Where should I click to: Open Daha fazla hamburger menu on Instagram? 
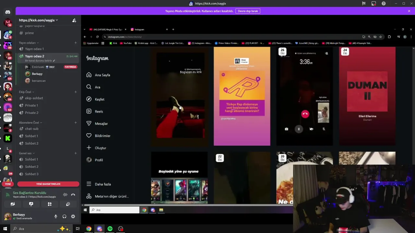[x=89, y=184]
